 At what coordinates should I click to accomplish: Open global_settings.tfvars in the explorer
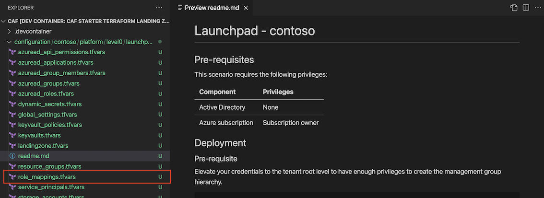pos(47,115)
